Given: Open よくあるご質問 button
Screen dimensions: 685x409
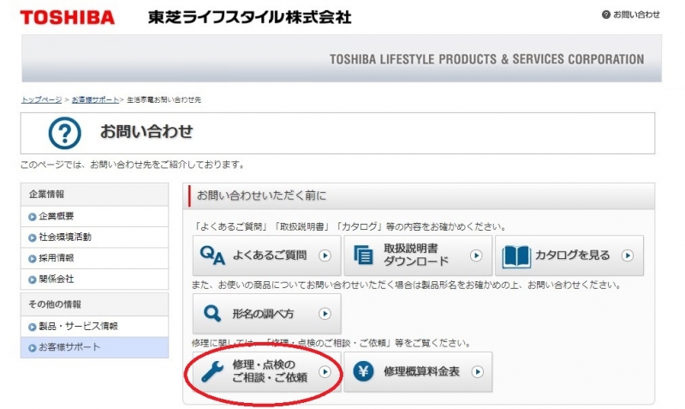Looking at the screenshot, I should pos(266,256).
